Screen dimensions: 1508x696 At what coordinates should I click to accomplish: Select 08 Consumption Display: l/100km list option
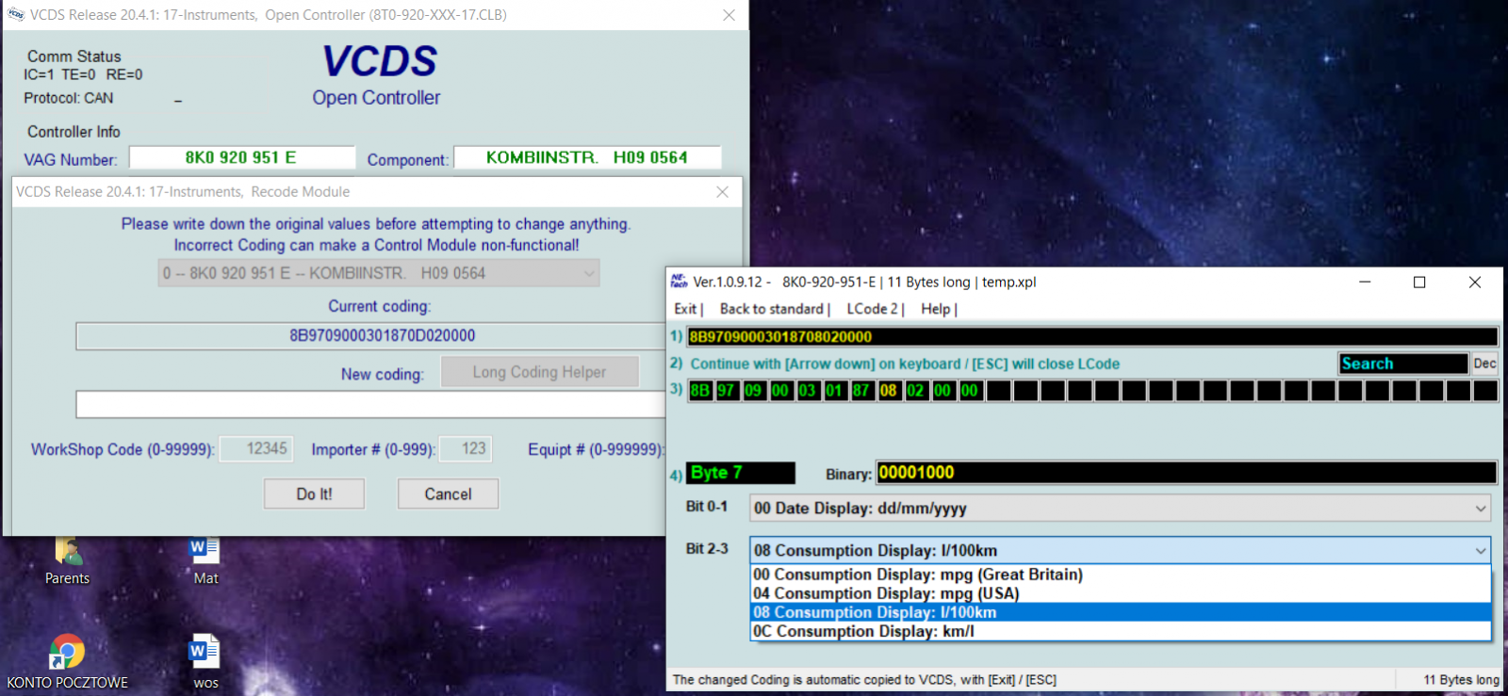pyautogui.click(x=1121, y=612)
